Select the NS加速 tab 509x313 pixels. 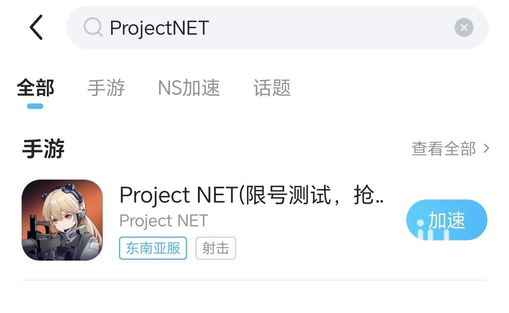point(189,88)
